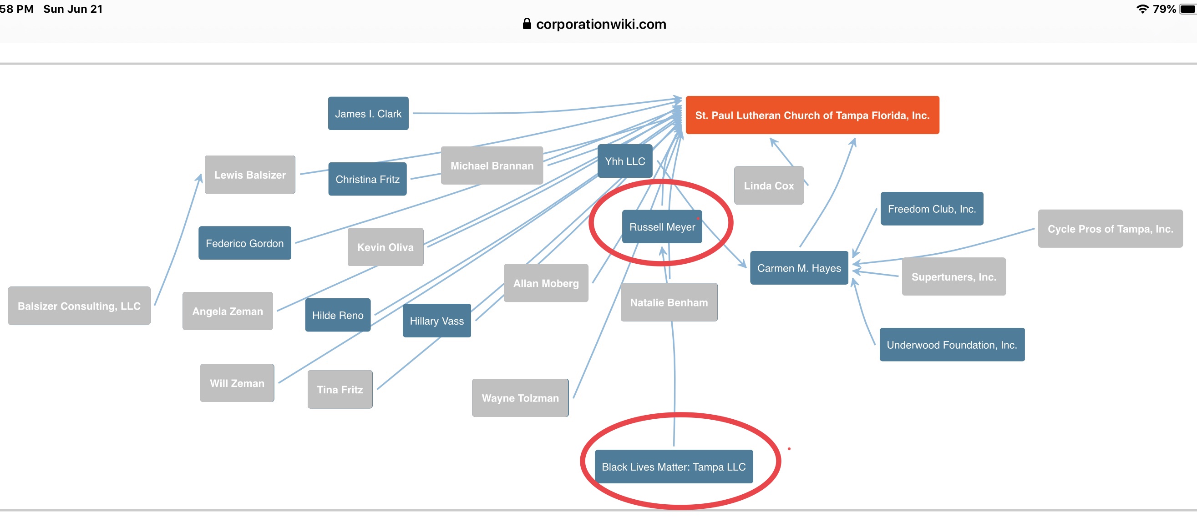This screenshot has width=1197, height=522.
Task: Click Federico Gordon node
Action: [245, 243]
